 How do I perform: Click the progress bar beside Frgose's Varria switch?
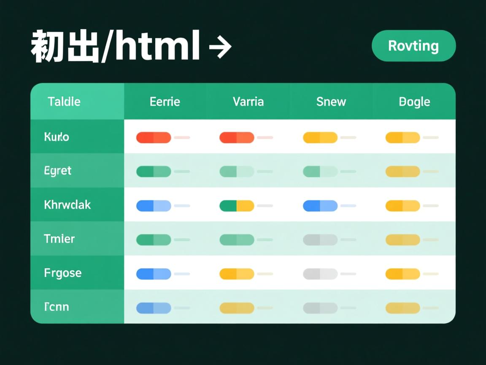pos(266,274)
